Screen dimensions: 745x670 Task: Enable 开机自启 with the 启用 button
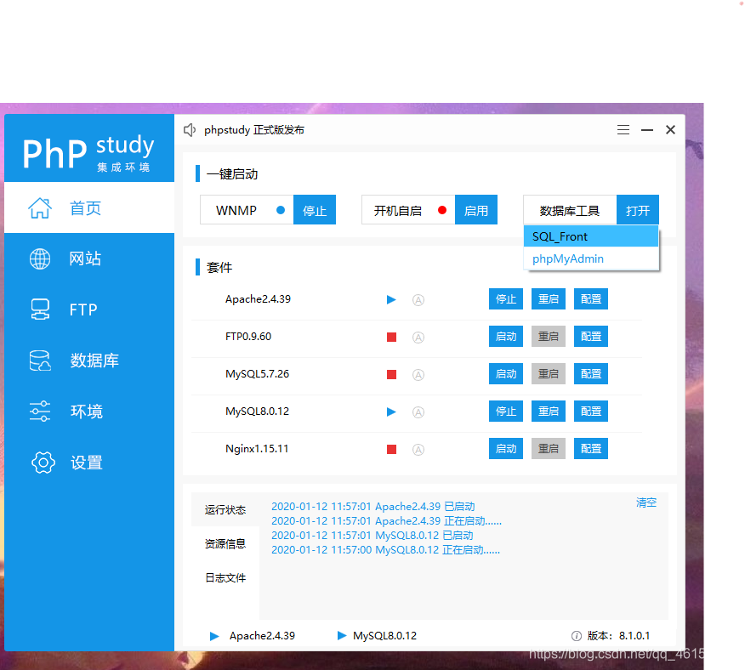[476, 209]
